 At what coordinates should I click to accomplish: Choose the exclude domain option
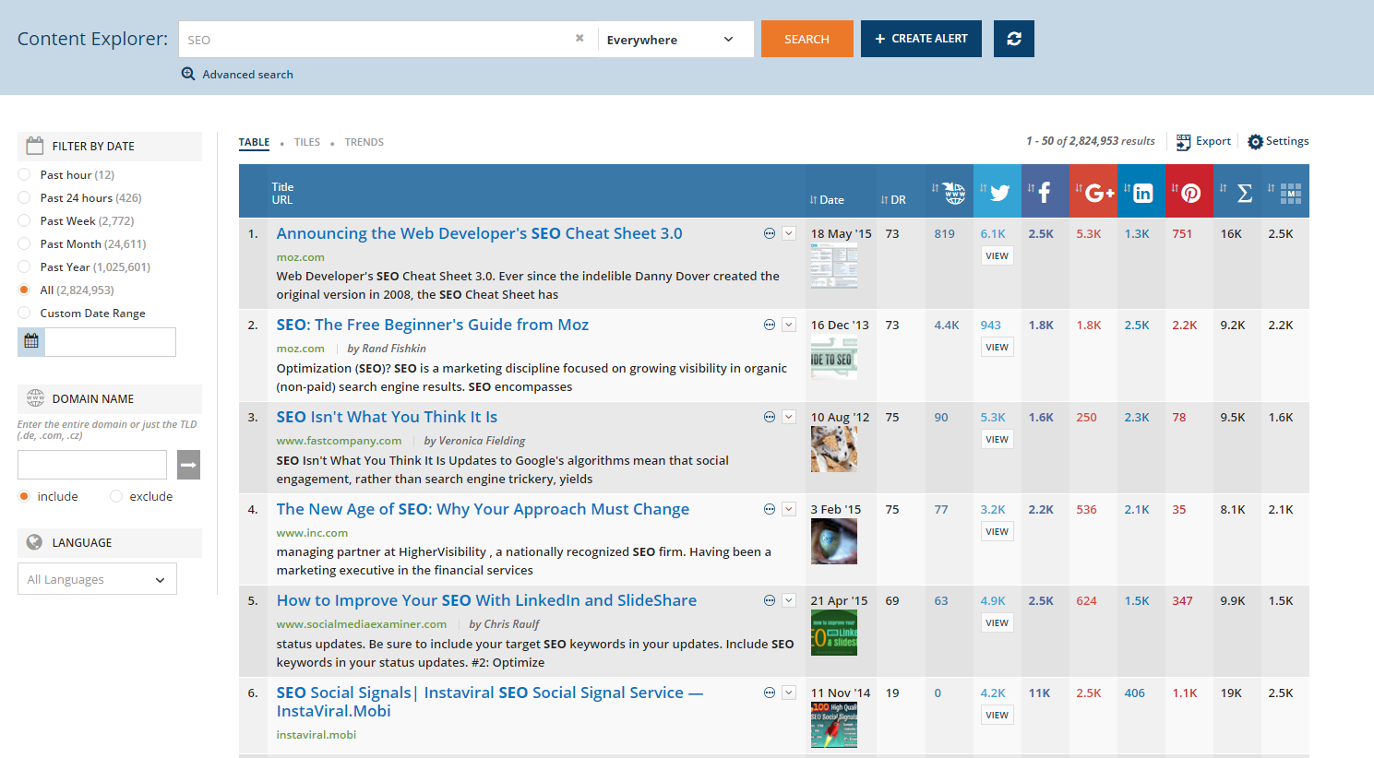[x=116, y=496]
